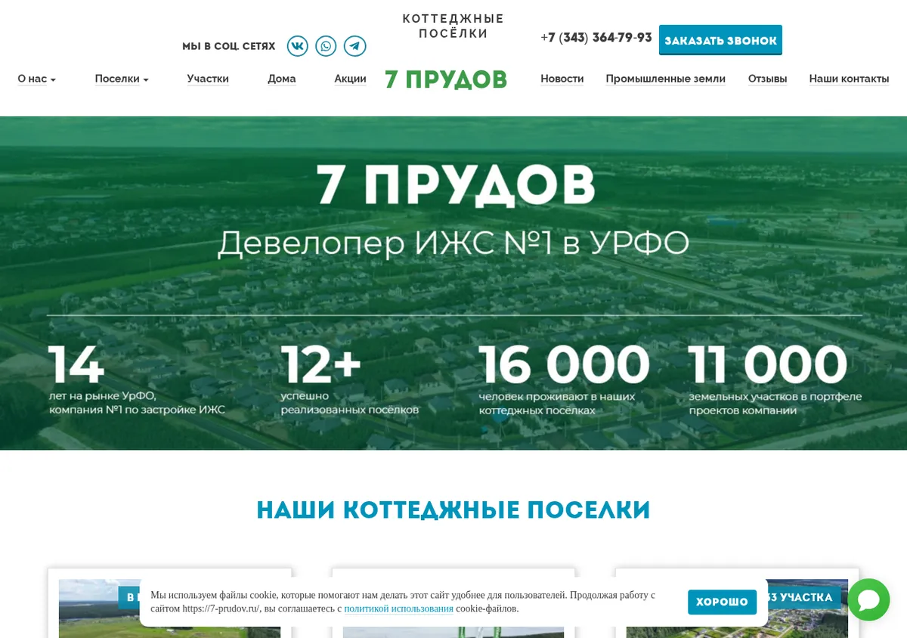The width and height of the screenshot is (907, 638).
Task: Open "Наши контакты" in navigation
Action: (x=849, y=79)
